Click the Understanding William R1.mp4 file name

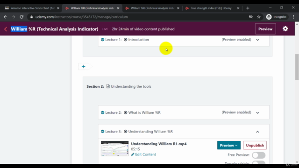click(x=159, y=144)
